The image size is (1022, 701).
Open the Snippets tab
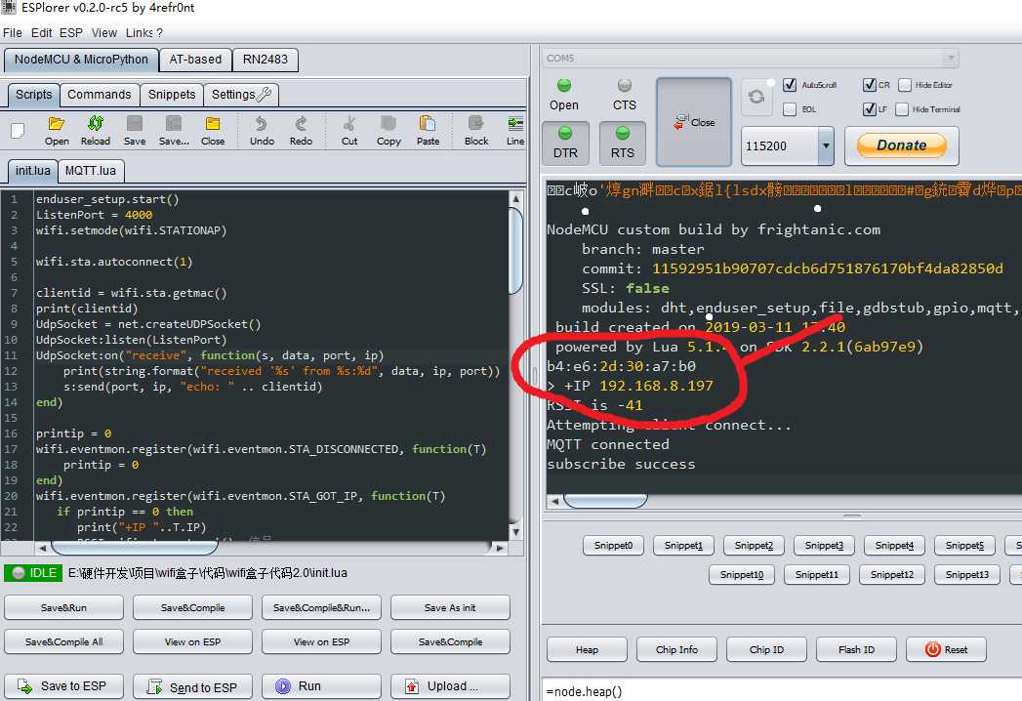(x=172, y=95)
